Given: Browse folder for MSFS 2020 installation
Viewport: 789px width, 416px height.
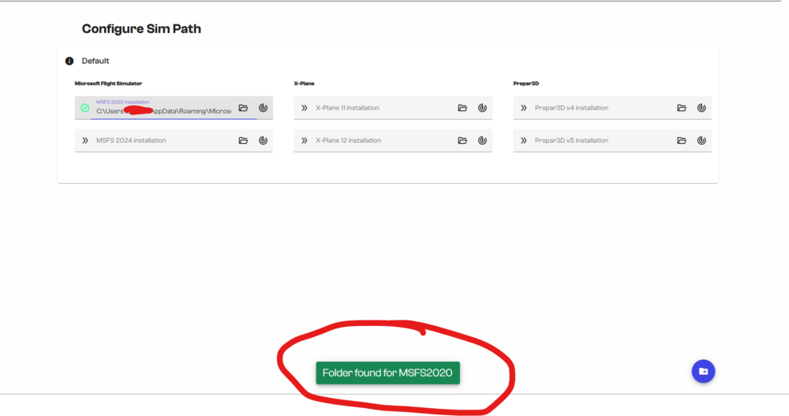Looking at the screenshot, I should coord(243,108).
